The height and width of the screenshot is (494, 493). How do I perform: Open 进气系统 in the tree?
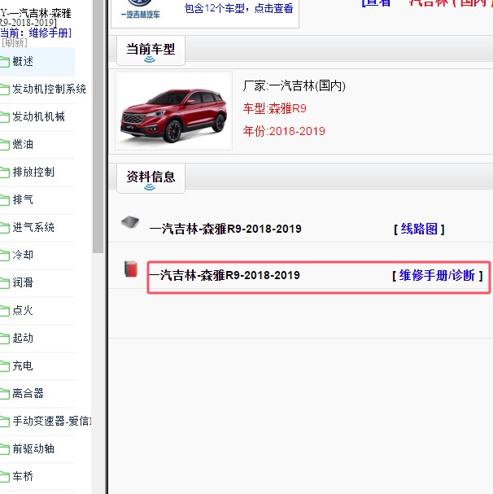tap(33, 227)
